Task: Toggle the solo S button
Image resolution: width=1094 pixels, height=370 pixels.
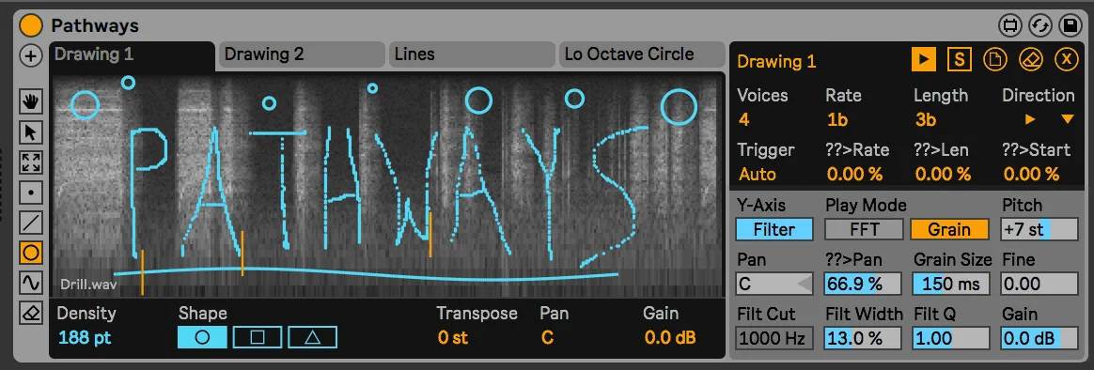Action: [960, 61]
